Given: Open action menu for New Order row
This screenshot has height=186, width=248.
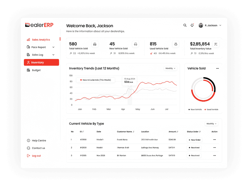Looking at the screenshot, I should 214,139.
